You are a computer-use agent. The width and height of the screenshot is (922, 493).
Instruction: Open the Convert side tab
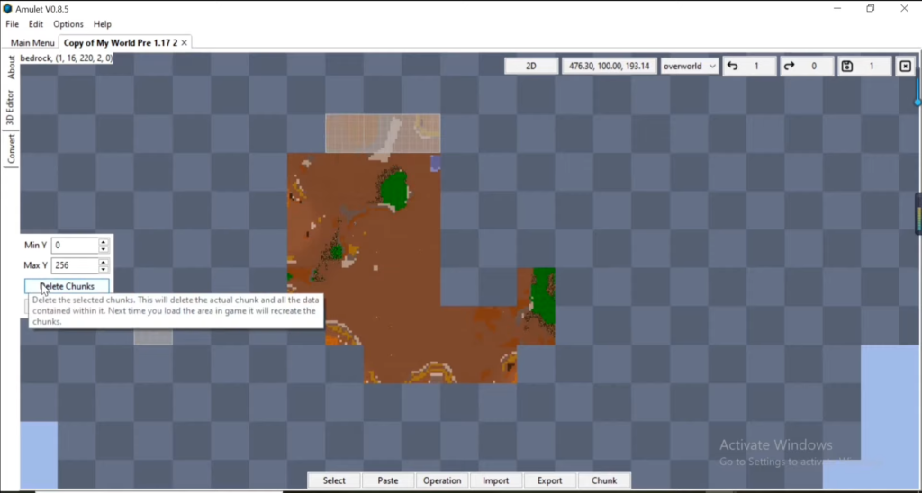(x=11, y=148)
